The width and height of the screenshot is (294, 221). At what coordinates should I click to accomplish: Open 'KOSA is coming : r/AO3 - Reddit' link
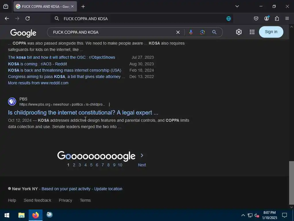coord(38,64)
